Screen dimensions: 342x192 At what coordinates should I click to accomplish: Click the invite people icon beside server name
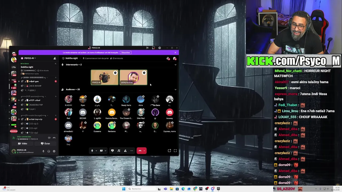point(55,58)
